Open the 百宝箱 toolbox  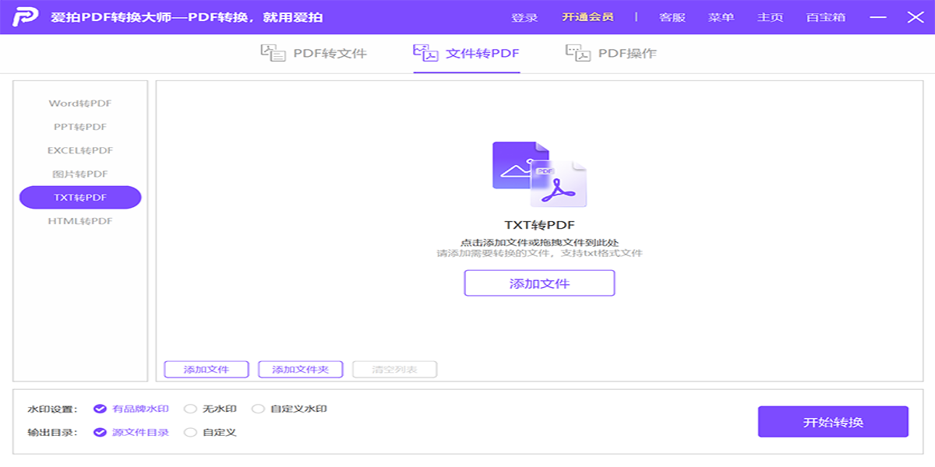tap(826, 17)
